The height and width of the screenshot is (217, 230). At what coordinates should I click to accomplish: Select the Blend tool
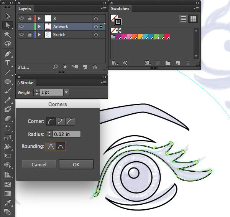coord(8,212)
